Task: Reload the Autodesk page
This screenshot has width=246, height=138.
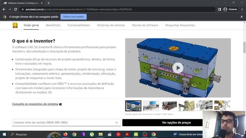Action: click(x=15, y=9)
